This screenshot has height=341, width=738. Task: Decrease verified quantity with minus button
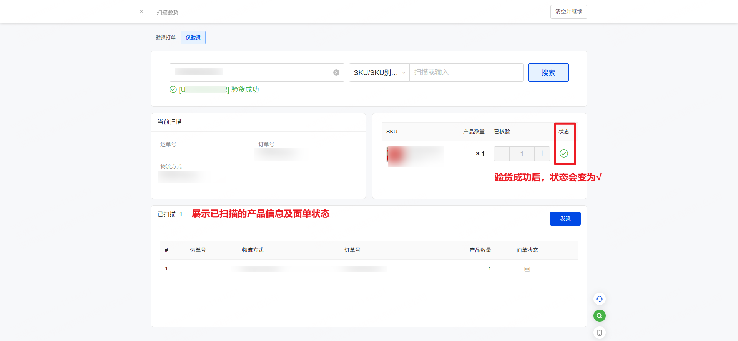(502, 153)
